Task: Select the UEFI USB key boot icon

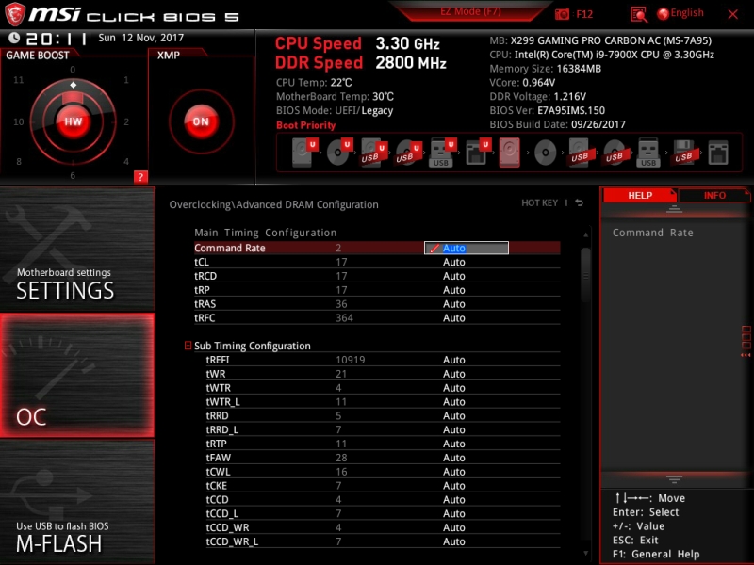Action: click(x=442, y=153)
